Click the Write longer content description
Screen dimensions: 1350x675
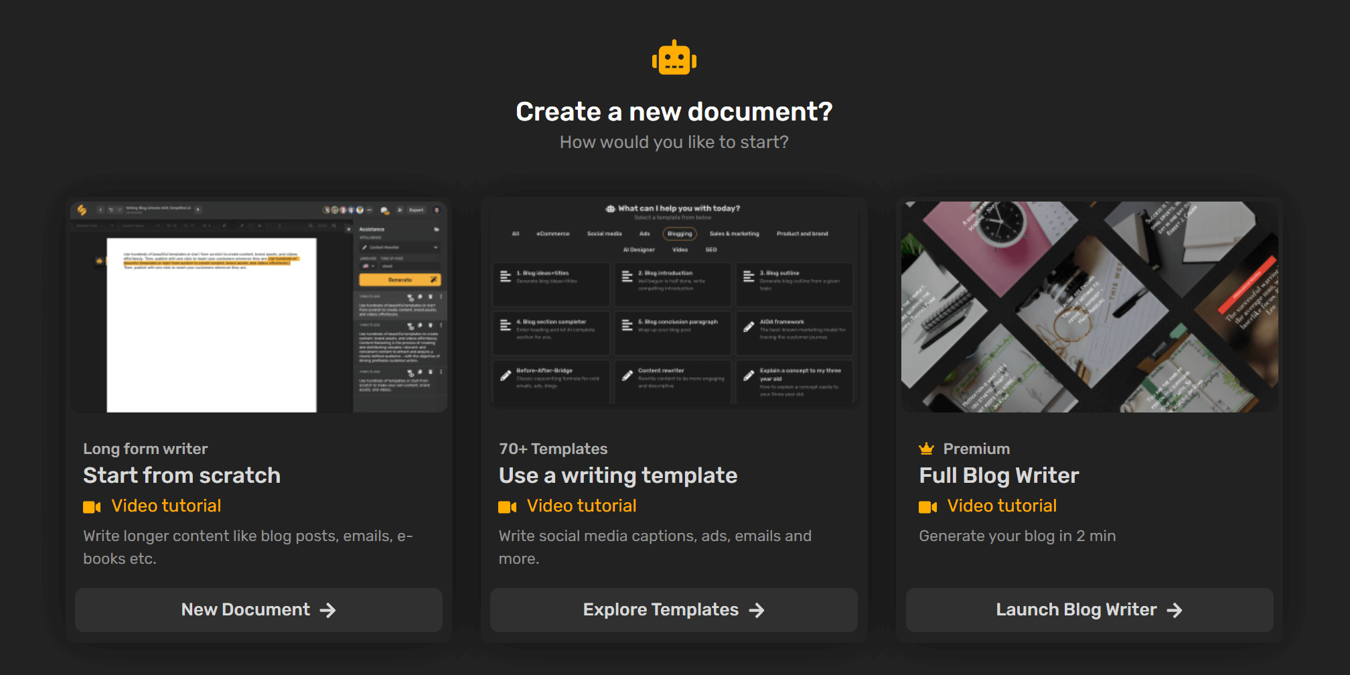pyautogui.click(x=248, y=547)
